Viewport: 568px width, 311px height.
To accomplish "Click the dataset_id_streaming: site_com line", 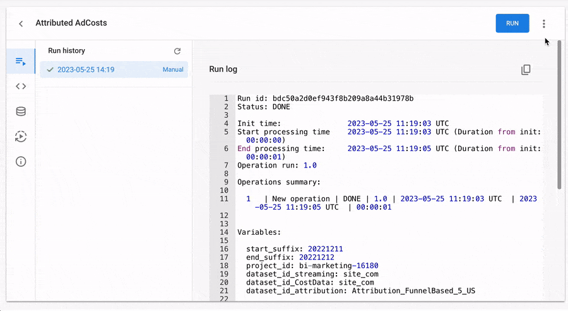I will point(312,274).
